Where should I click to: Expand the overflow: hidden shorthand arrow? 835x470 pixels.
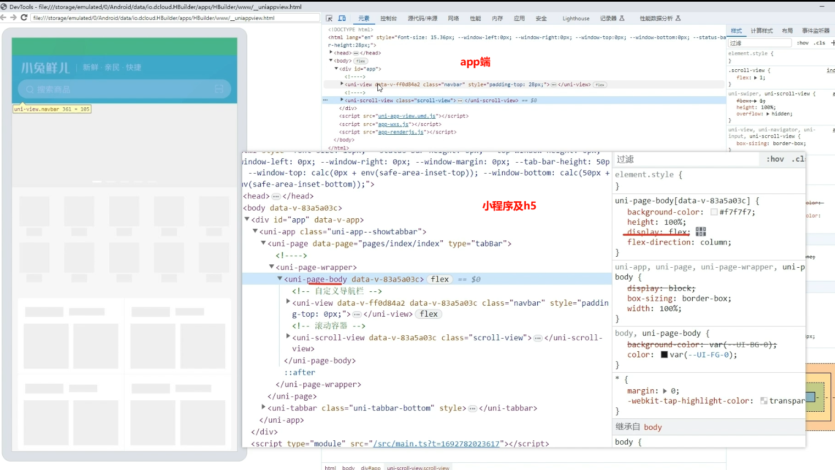(768, 114)
